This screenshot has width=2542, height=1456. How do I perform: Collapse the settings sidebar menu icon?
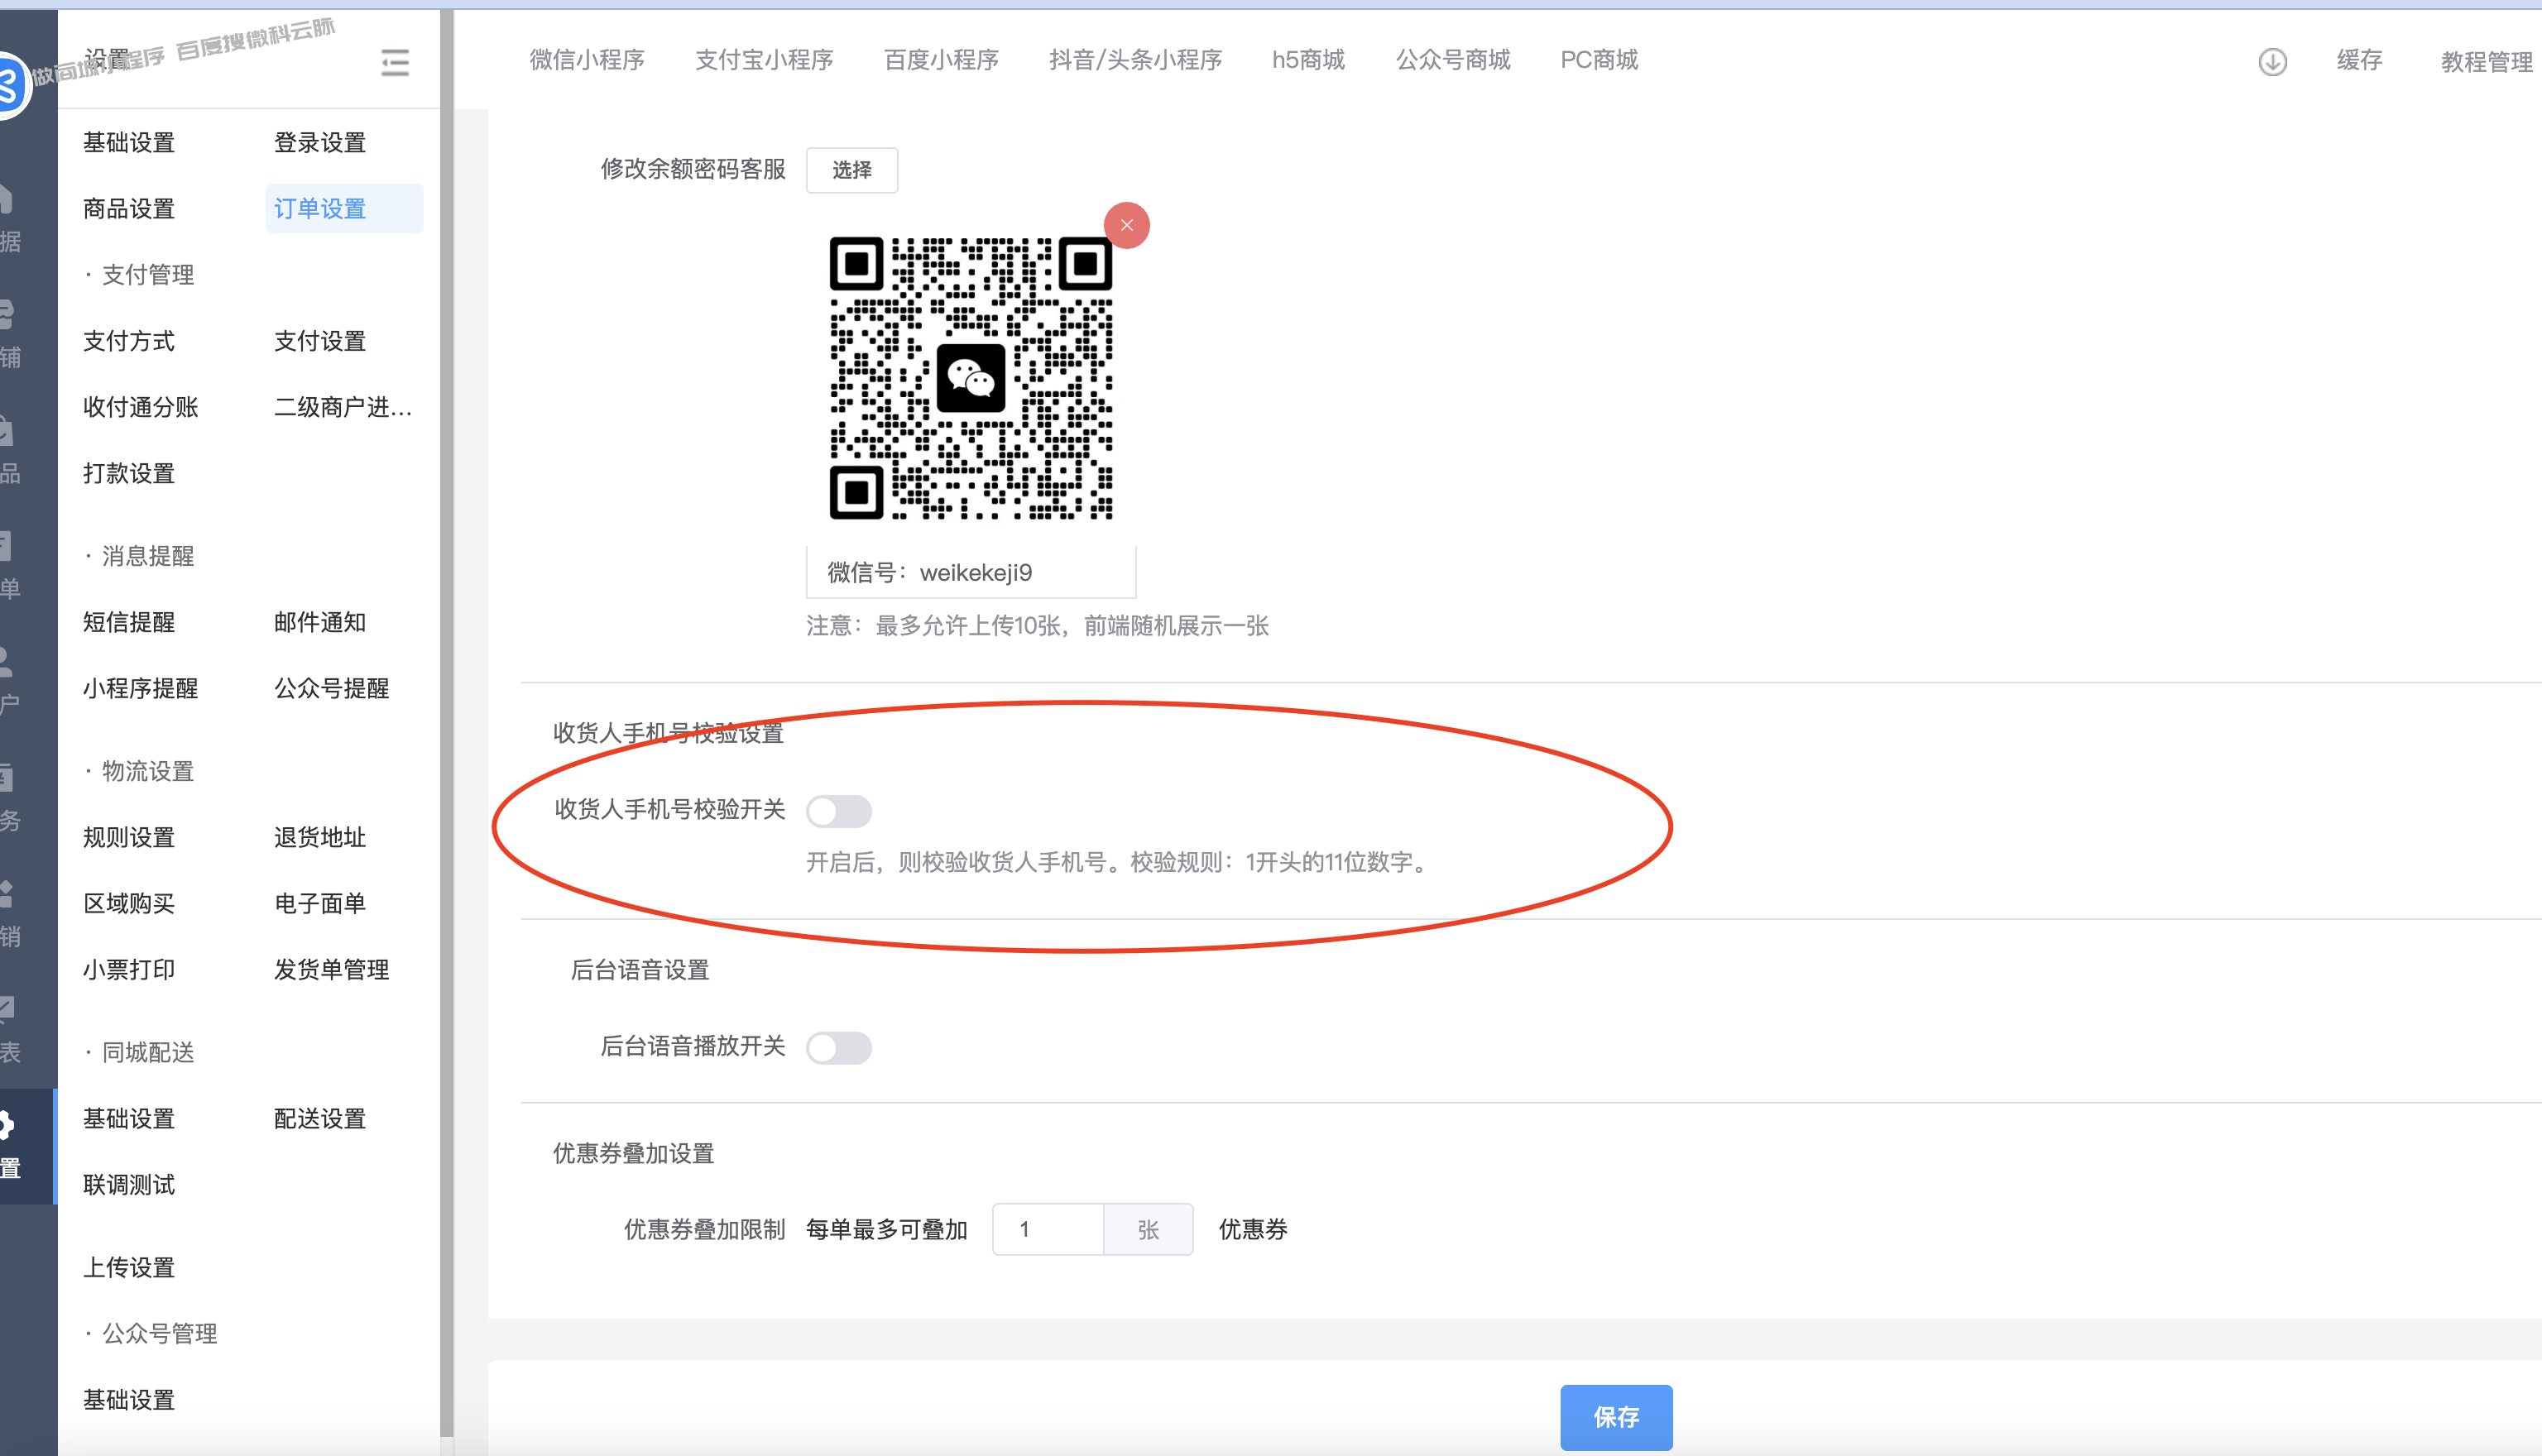[x=395, y=63]
